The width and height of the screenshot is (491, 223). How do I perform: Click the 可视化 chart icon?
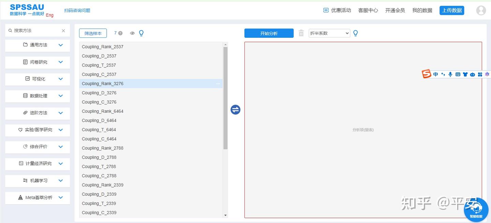[28, 79]
